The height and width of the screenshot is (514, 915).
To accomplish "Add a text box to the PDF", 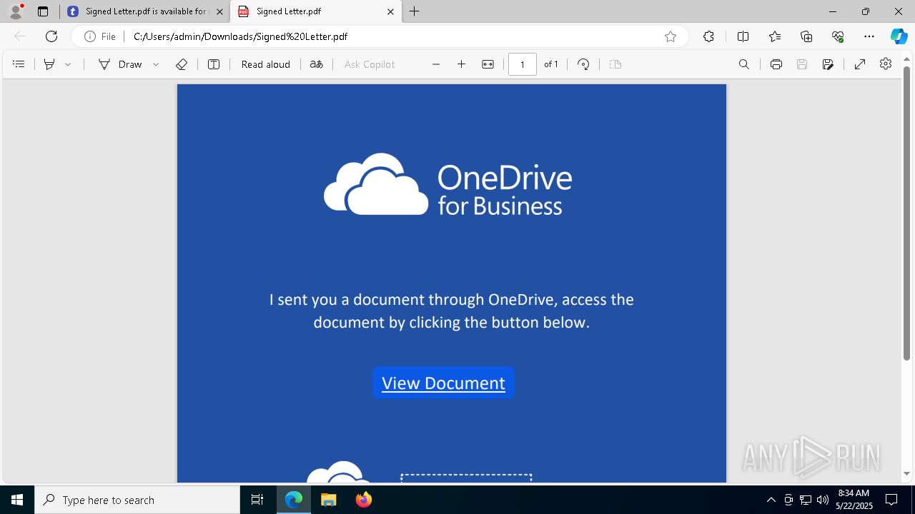I will point(214,64).
